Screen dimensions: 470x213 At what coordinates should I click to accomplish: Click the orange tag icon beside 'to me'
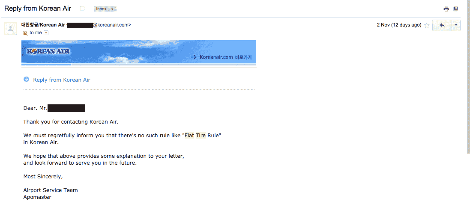click(25, 33)
